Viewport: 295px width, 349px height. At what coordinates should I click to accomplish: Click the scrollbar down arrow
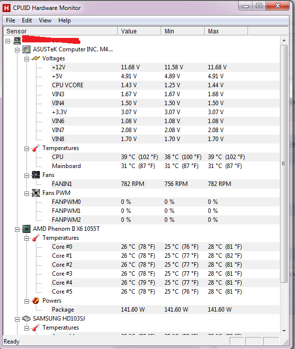[x=284, y=331]
